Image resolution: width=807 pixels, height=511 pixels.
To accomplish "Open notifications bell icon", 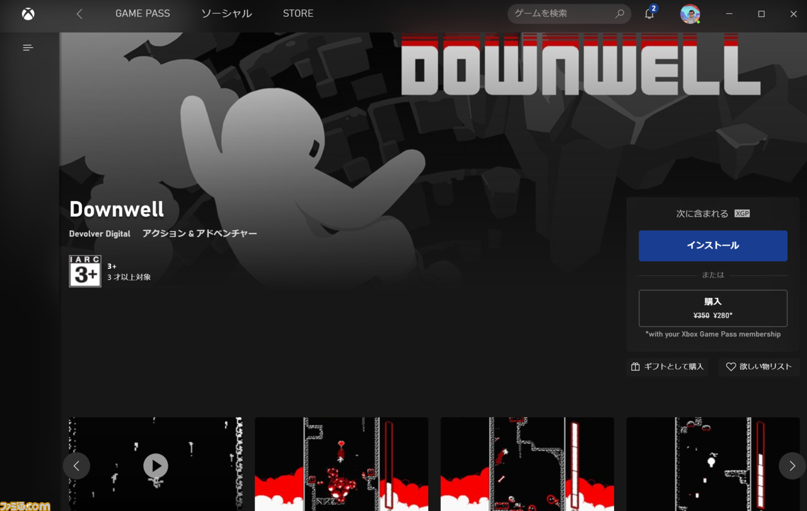I will pos(649,13).
